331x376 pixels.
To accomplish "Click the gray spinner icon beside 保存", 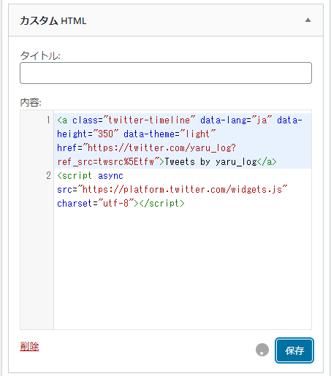I will pos(262,350).
